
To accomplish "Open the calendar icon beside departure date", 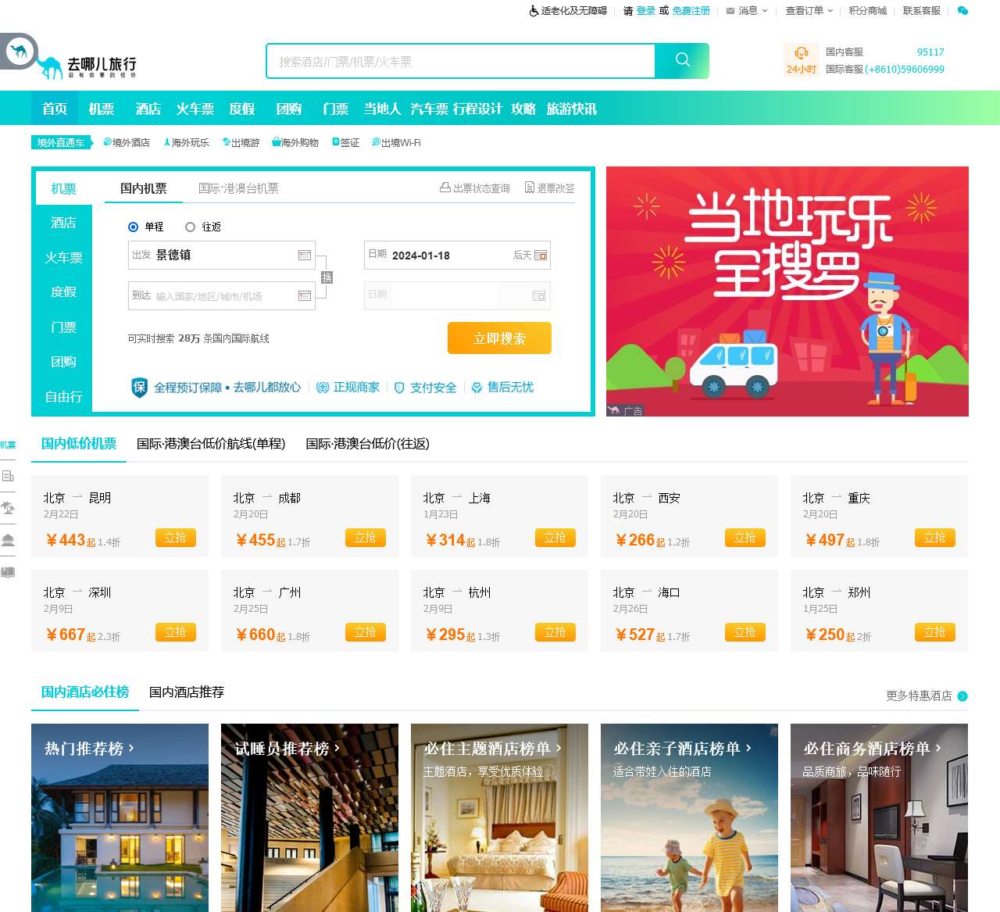I will point(541,256).
